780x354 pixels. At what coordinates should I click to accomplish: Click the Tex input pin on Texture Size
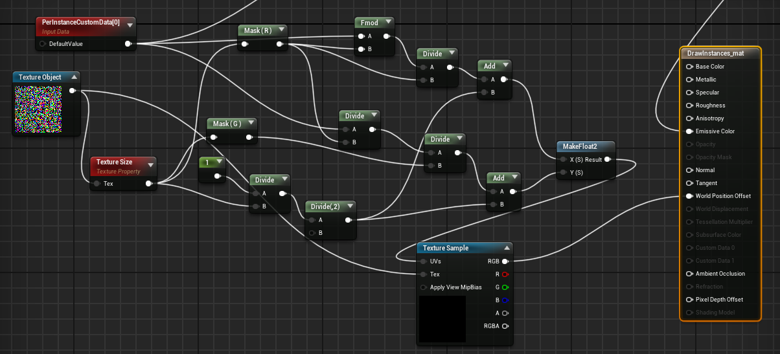97,184
